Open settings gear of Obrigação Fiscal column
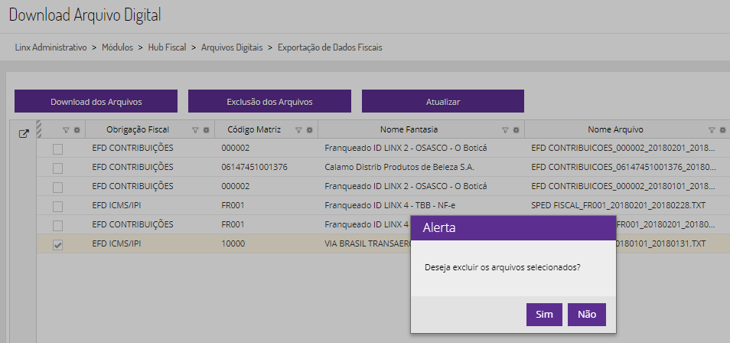The height and width of the screenshot is (343, 730). tap(206, 130)
